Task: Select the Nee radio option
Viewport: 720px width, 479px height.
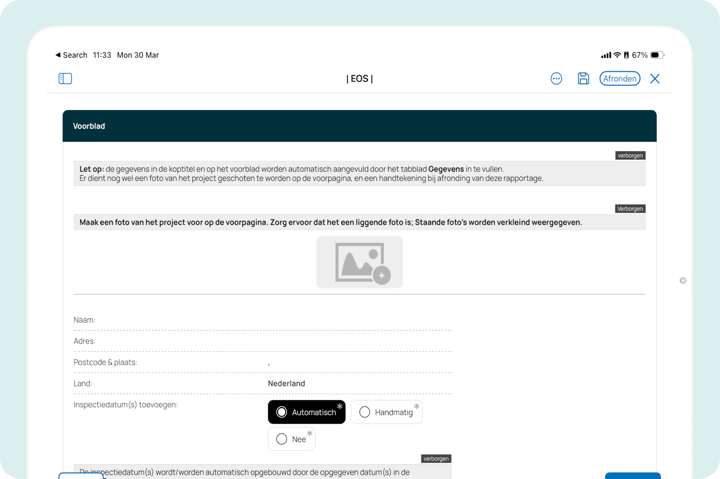Action: point(291,439)
